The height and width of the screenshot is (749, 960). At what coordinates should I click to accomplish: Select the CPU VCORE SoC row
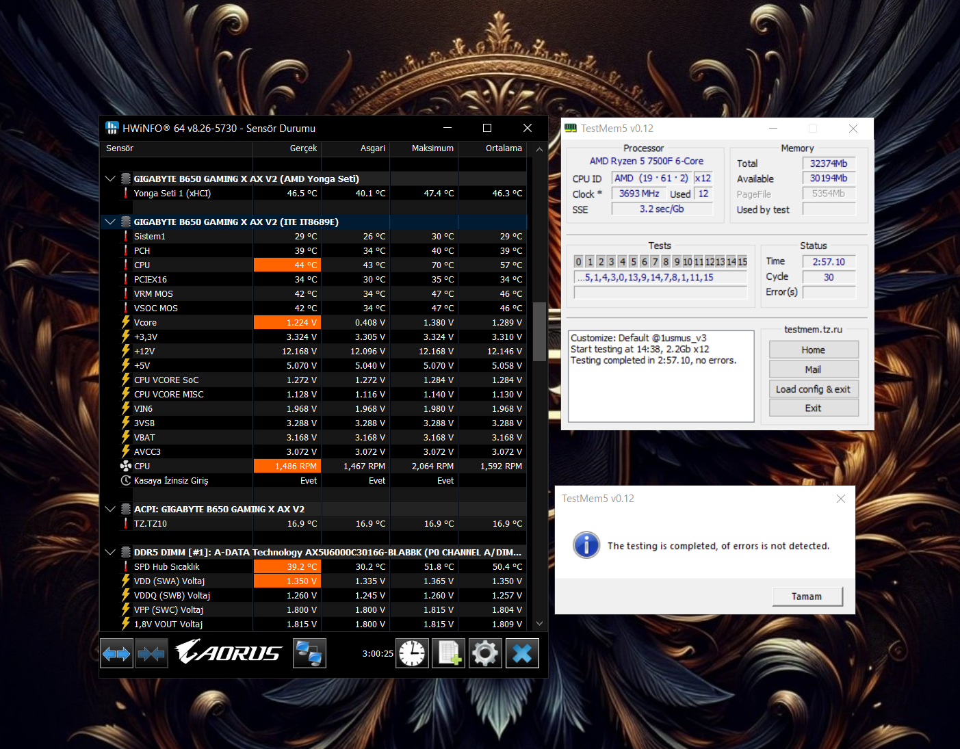(313, 380)
